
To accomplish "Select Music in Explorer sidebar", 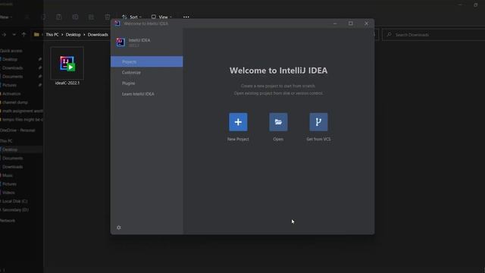I will (x=8, y=175).
